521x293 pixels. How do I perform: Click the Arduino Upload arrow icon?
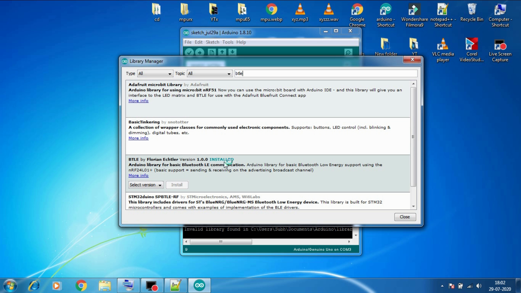point(200,52)
